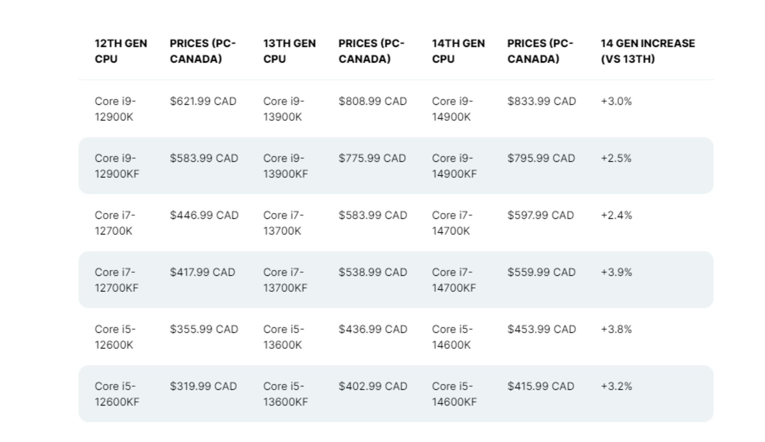Click the 12TH GEN CPU column header
This screenshot has width=765, height=442.
coord(120,51)
